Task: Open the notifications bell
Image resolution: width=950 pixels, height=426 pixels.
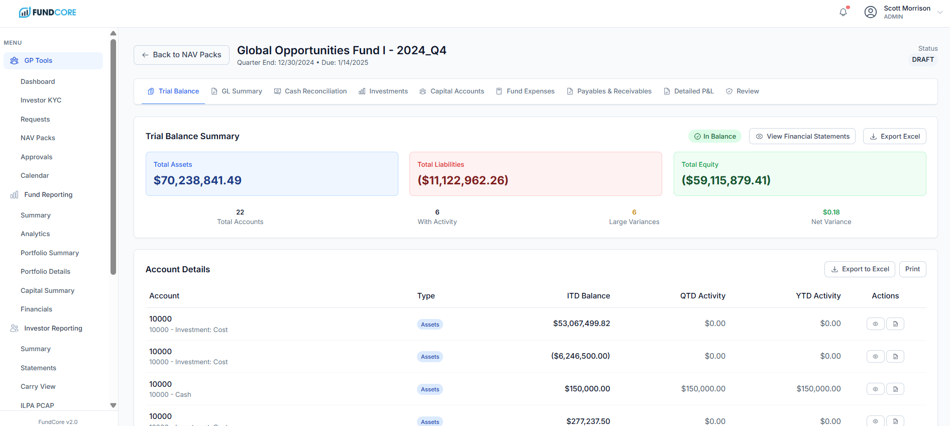Action: tap(843, 12)
